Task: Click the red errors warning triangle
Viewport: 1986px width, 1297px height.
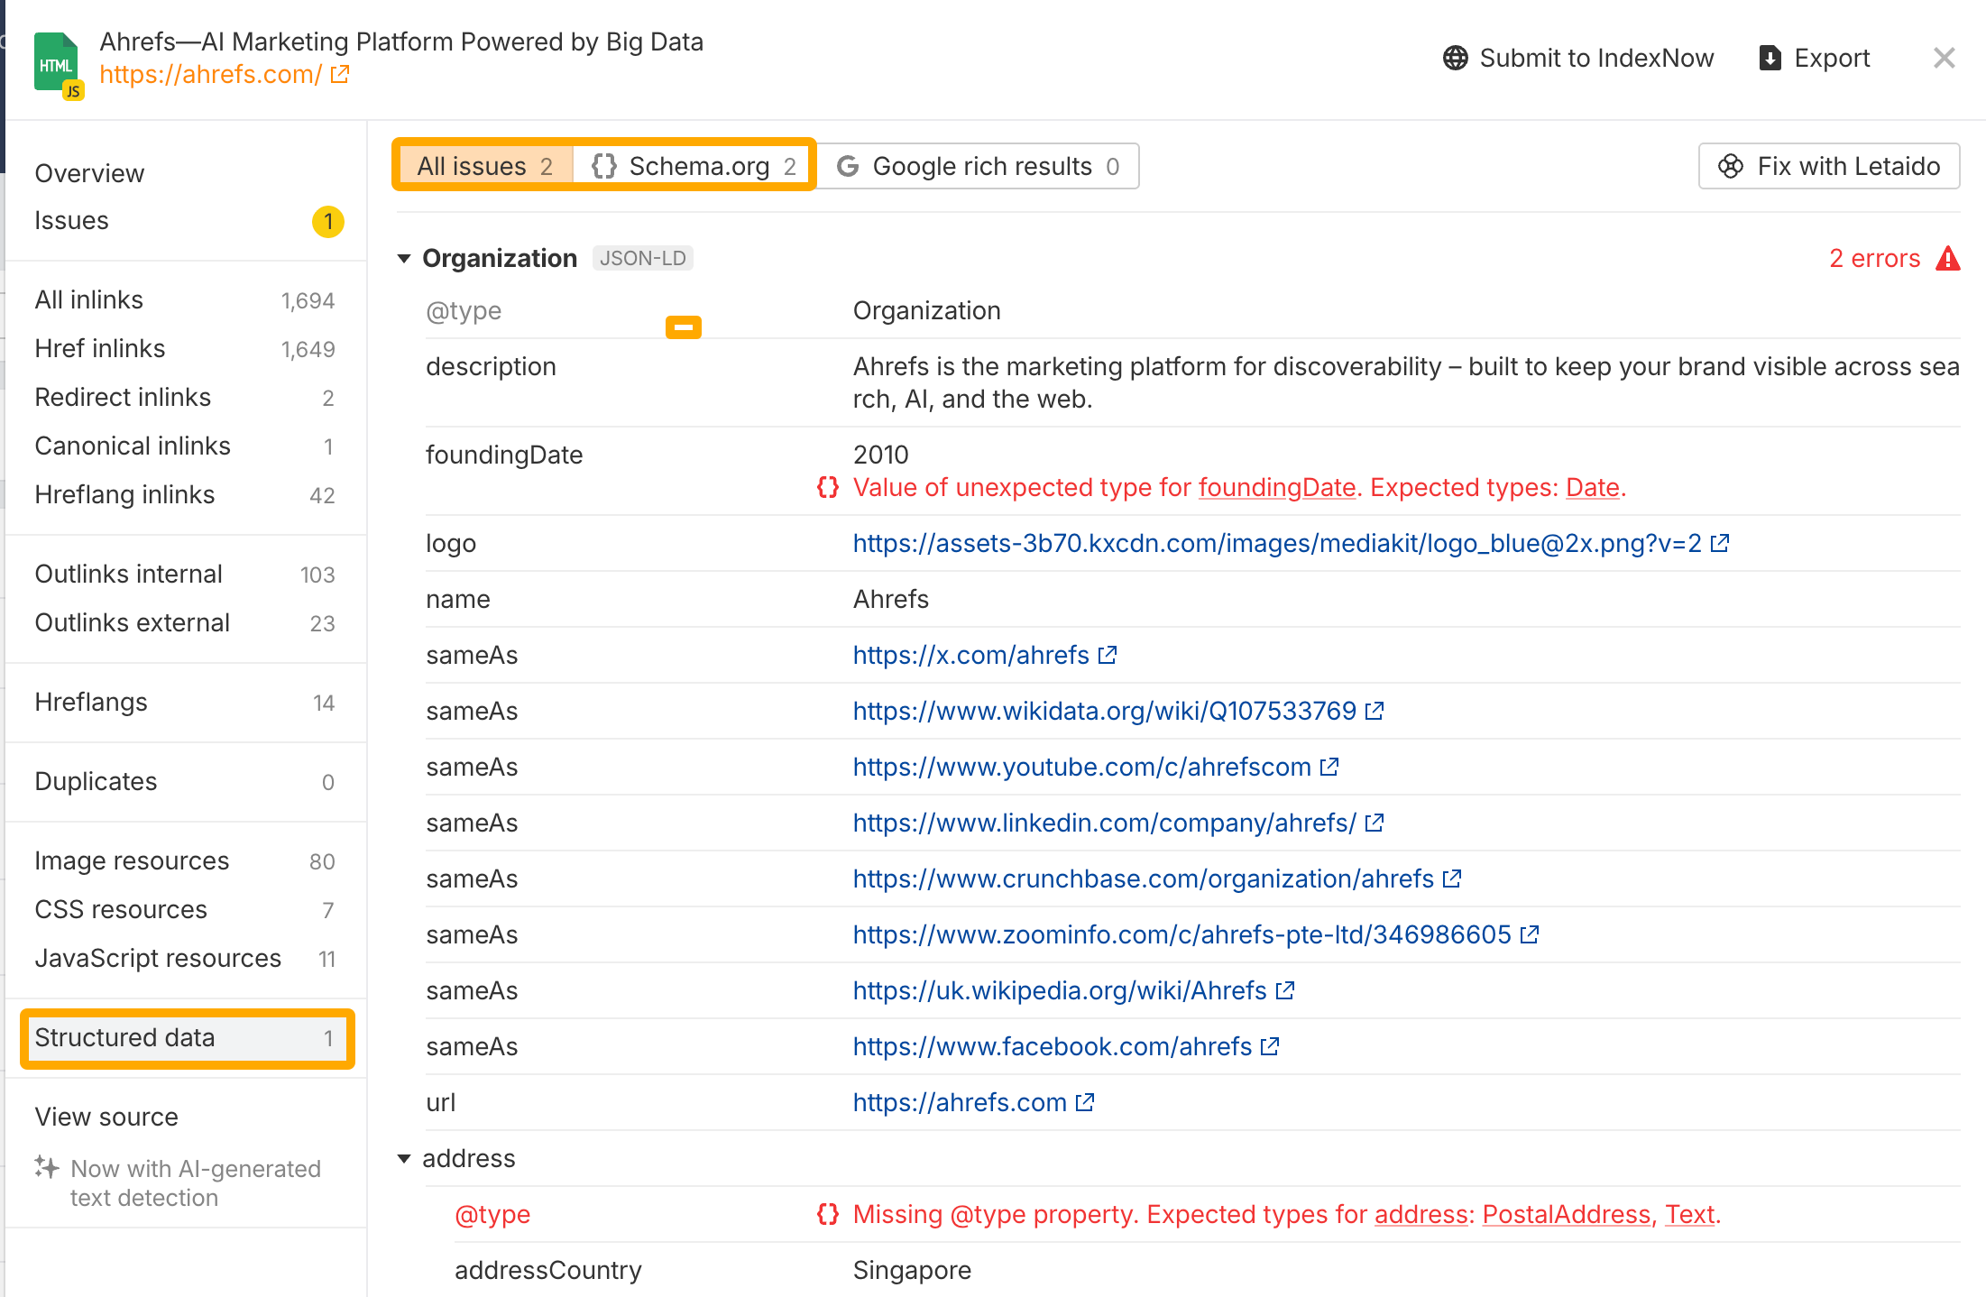Action: coord(1947,258)
